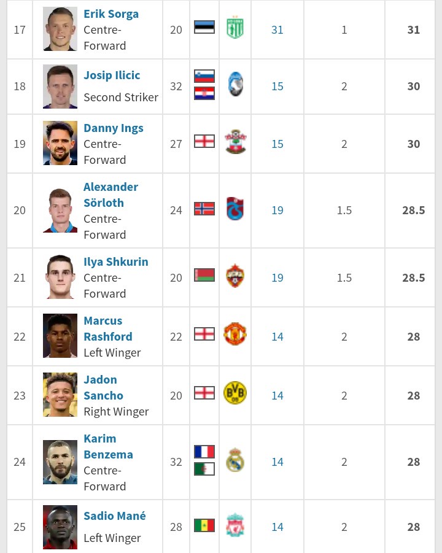Select the Manchester United crest
Image resolution: width=442 pixels, height=553 pixels.
(x=235, y=335)
